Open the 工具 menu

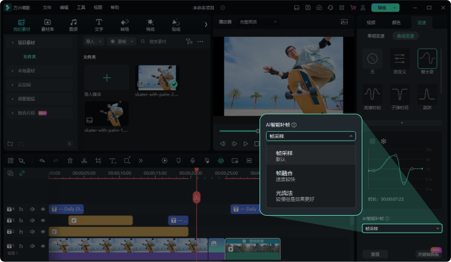[x=81, y=8]
